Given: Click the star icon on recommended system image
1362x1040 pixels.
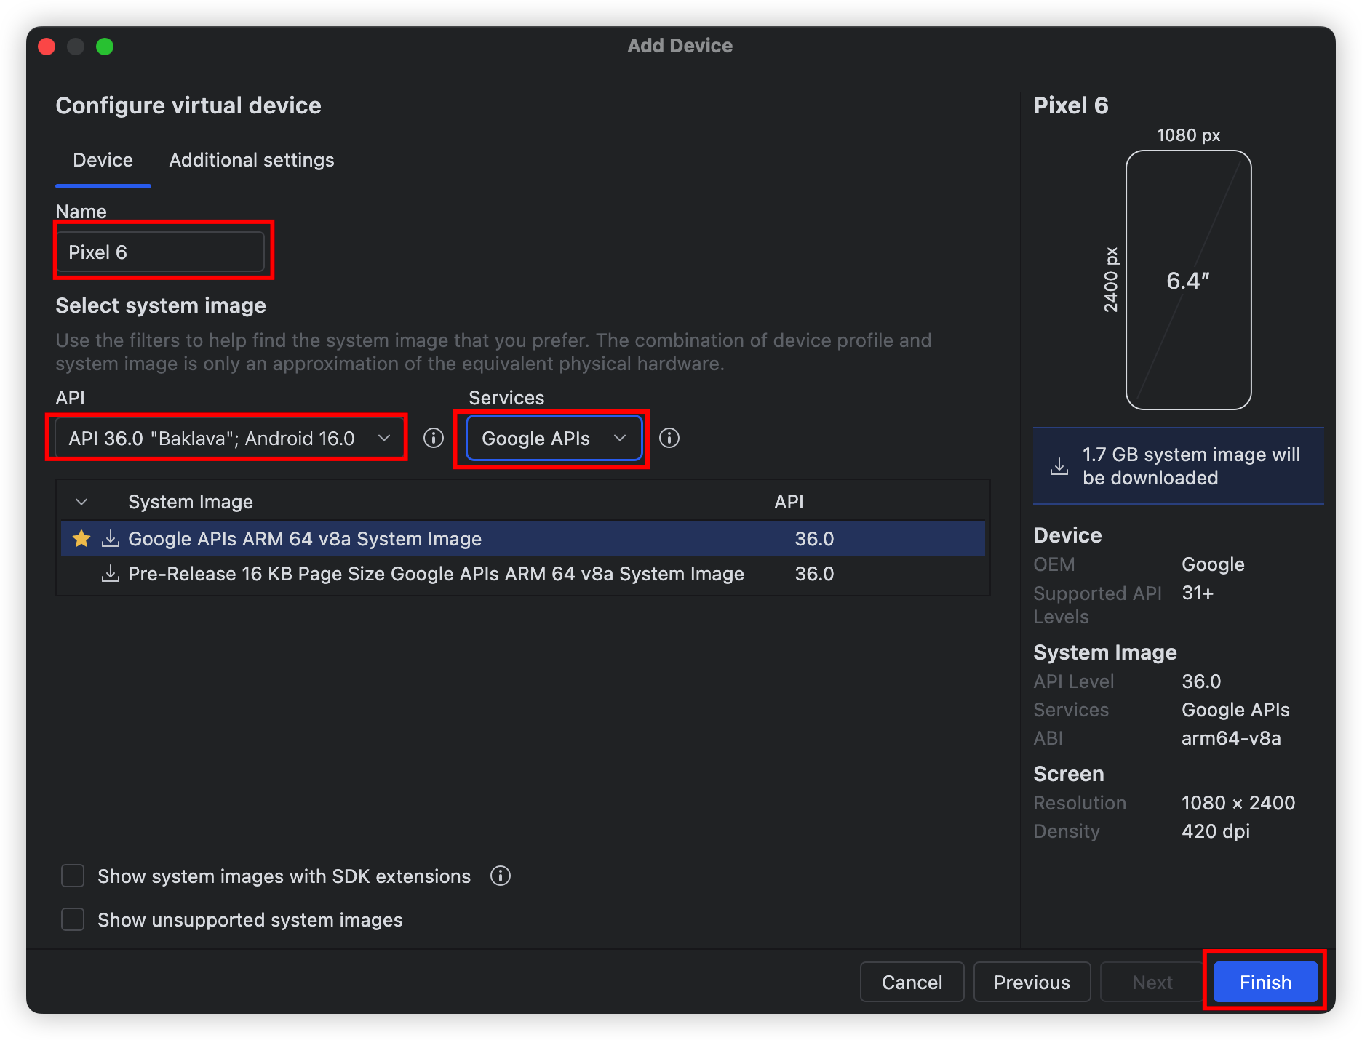Looking at the screenshot, I should (81, 539).
